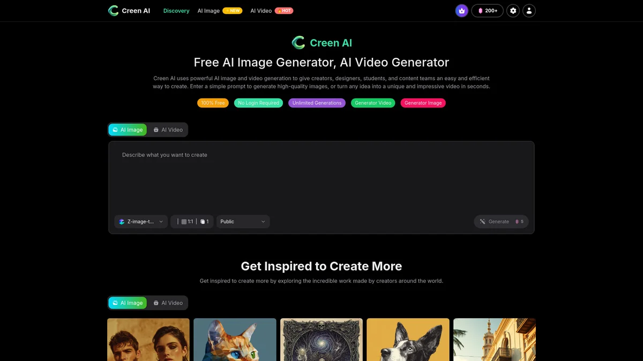Open the Public visibility dropdown
This screenshot has height=361, width=643.
243,221
